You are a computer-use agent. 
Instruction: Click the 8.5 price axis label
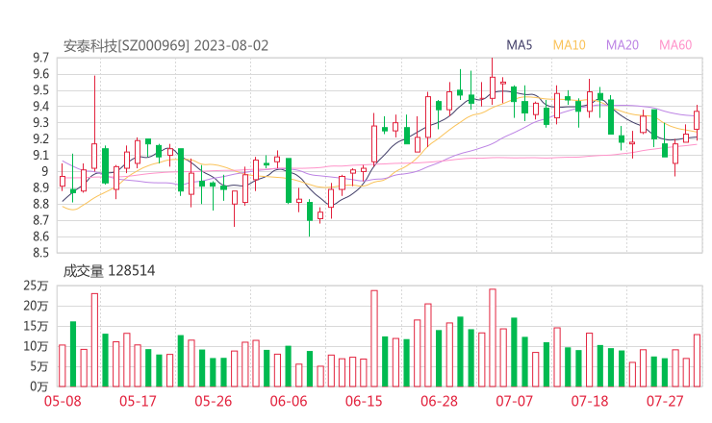point(40,253)
